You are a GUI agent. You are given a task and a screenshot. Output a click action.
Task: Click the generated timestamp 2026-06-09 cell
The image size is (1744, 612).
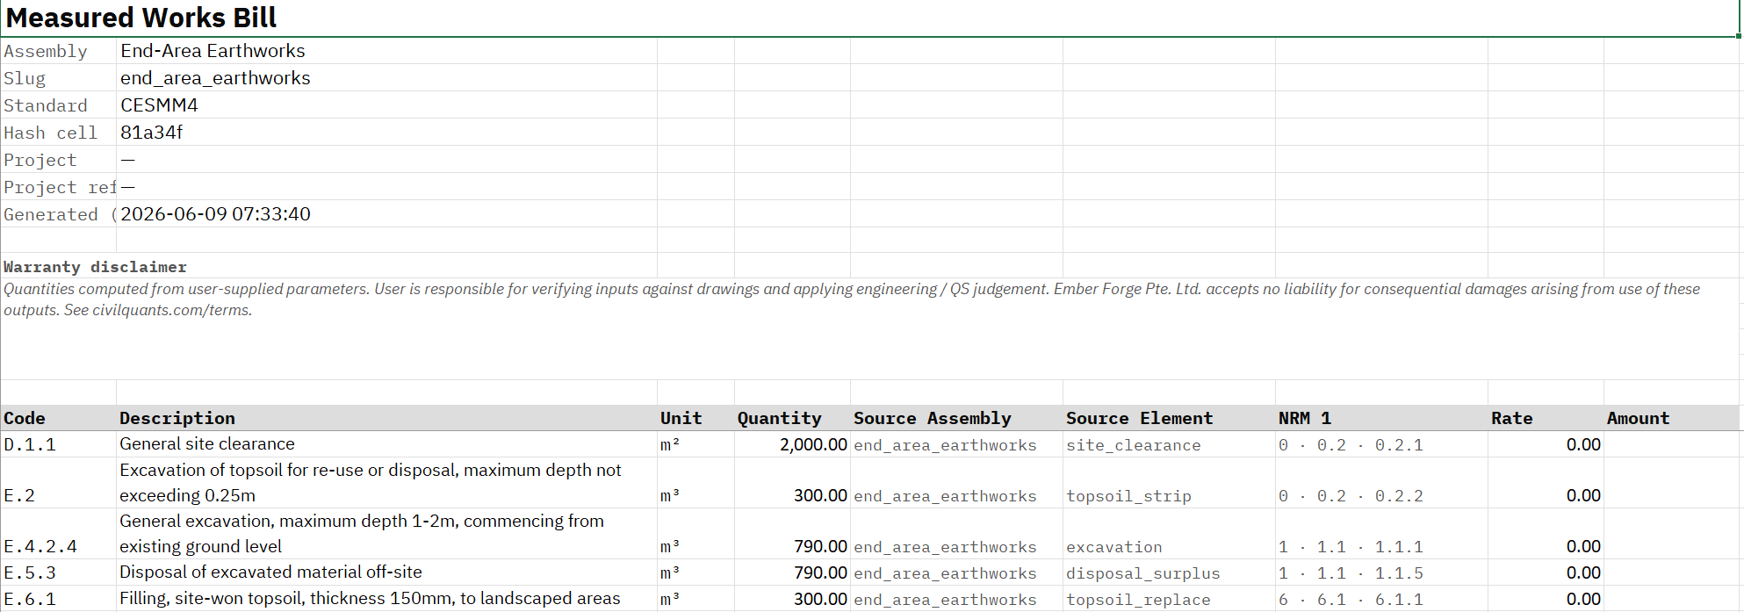point(215,214)
